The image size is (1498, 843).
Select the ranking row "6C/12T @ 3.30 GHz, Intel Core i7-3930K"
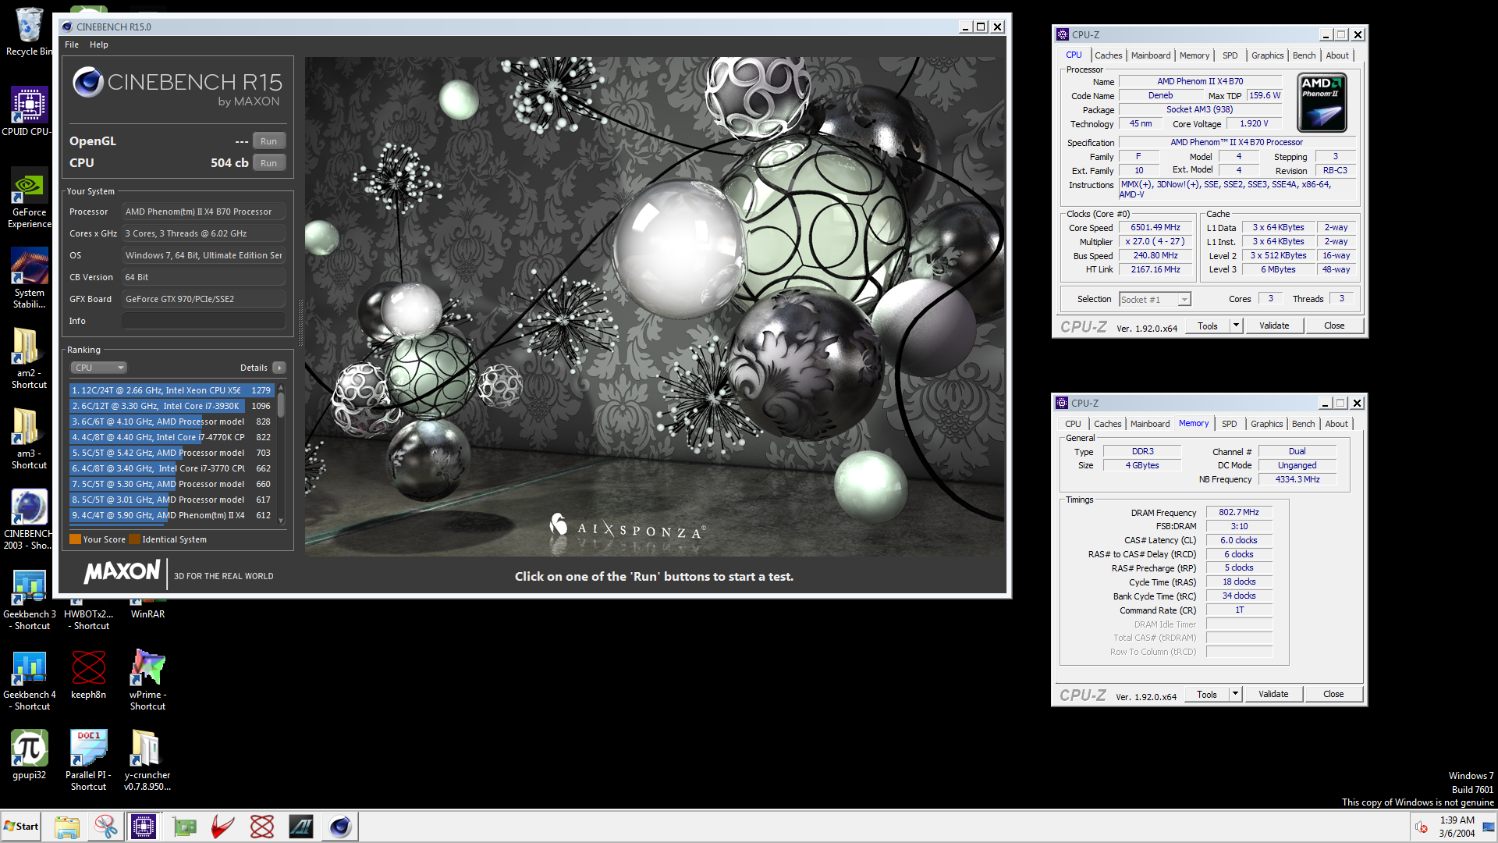tap(172, 406)
